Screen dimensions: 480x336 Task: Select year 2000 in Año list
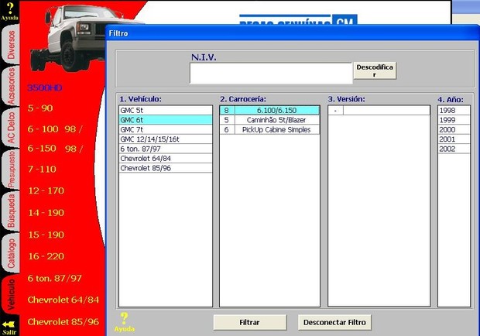coord(454,129)
